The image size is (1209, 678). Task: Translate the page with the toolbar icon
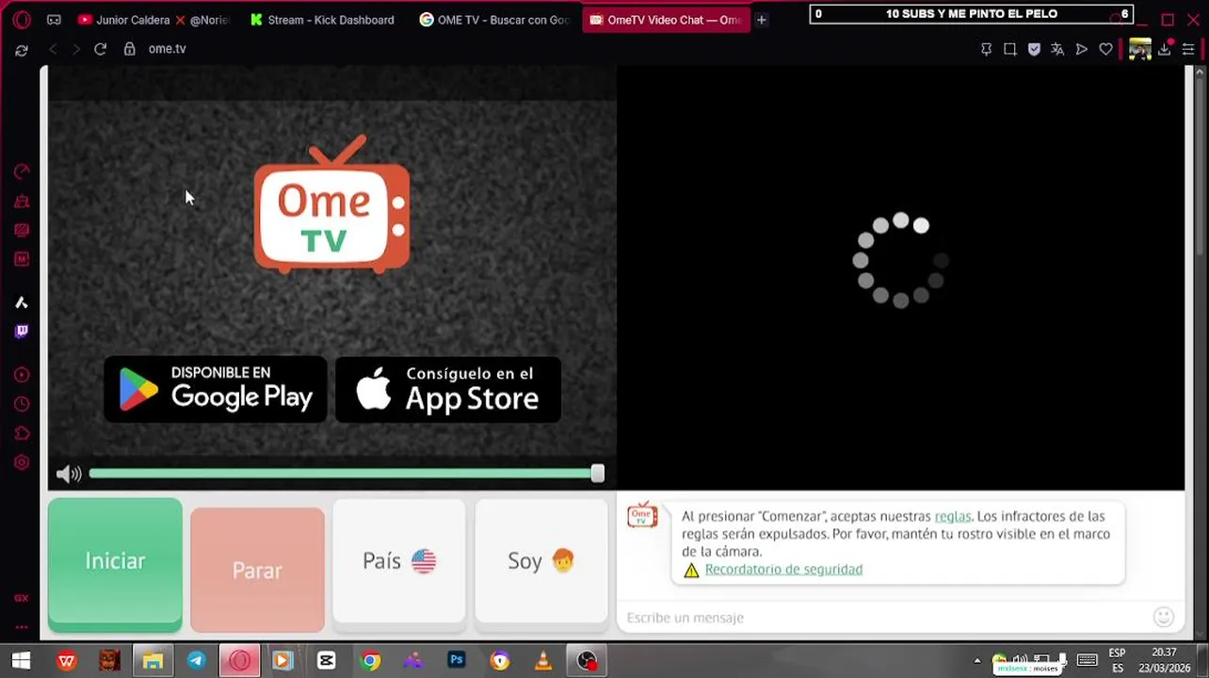[x=1057, y=49]
